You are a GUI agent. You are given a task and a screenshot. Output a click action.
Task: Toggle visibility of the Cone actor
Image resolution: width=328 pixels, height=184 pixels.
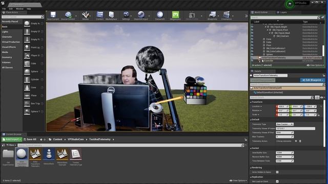pyautogui.click(x=252, y=39)
